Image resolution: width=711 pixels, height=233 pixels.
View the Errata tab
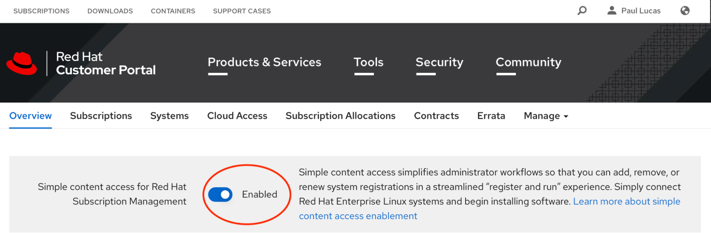point(491,116)
